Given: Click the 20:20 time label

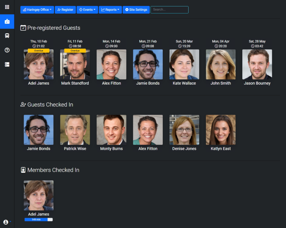Looking at the screenshot, I should pyautogui.click(x=221, y=46).
